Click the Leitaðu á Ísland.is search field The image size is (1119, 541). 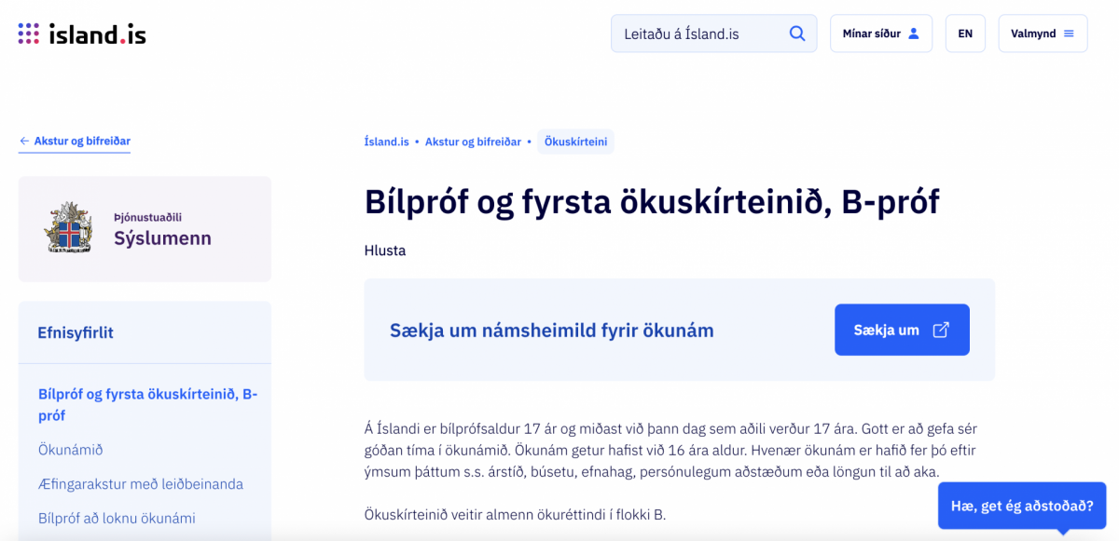[713, 34]
